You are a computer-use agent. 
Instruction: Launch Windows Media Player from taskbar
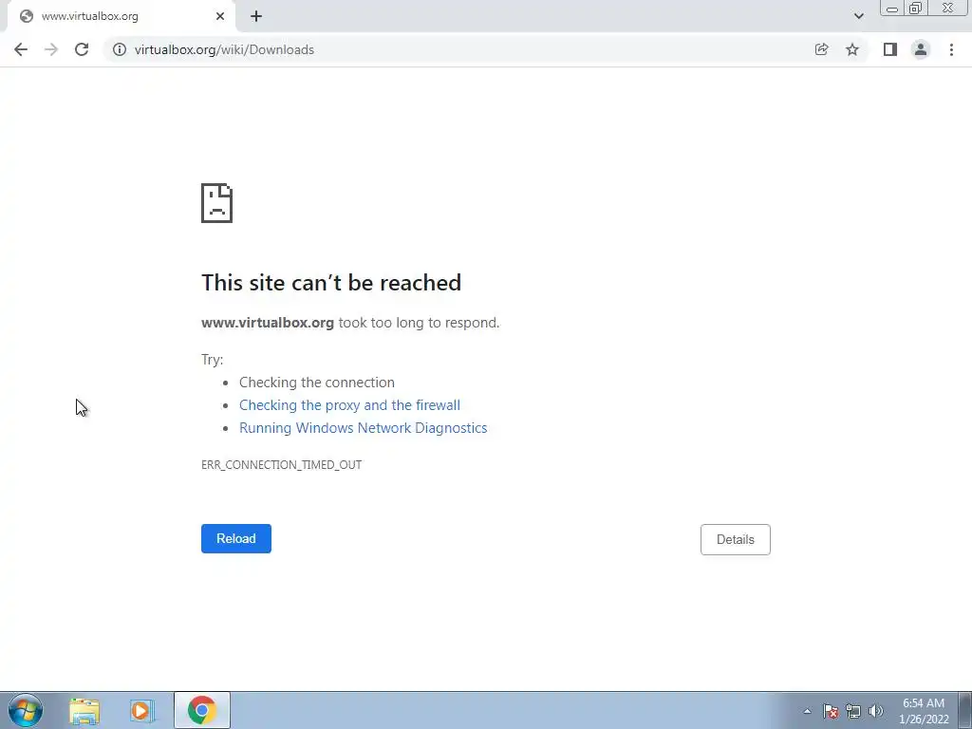coord(142,710)
